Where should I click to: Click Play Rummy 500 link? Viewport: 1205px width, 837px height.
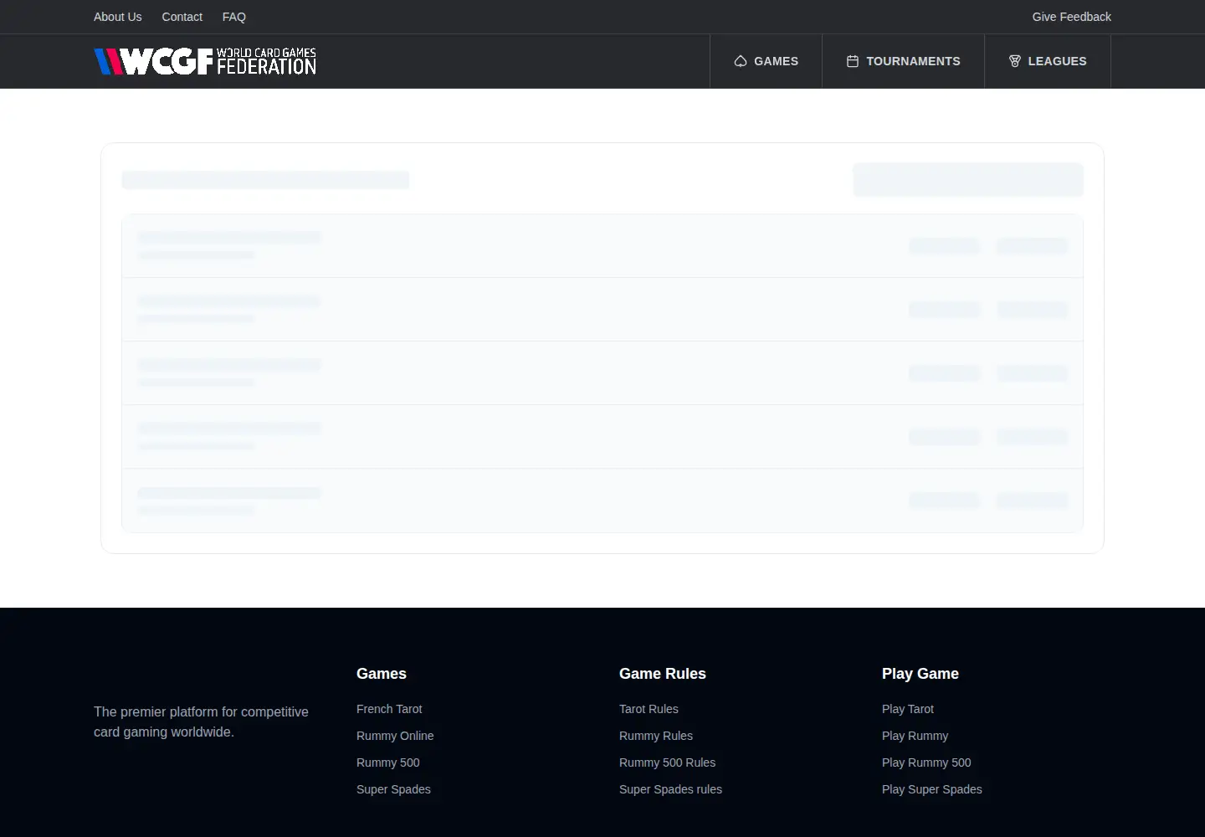tap(926, 763)
